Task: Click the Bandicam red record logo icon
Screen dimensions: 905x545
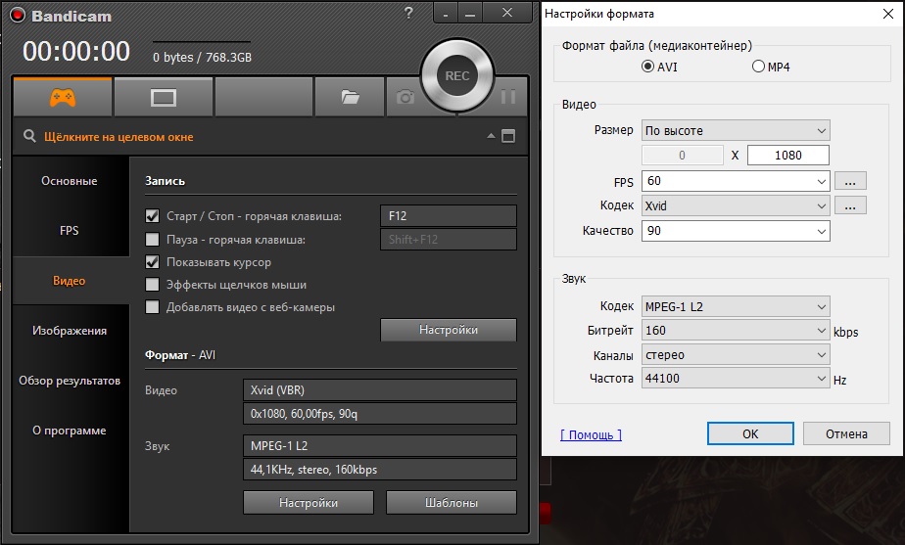Action: (18, 16)
